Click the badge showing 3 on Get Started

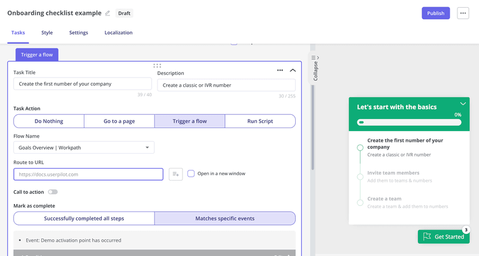tap(466, 230)
